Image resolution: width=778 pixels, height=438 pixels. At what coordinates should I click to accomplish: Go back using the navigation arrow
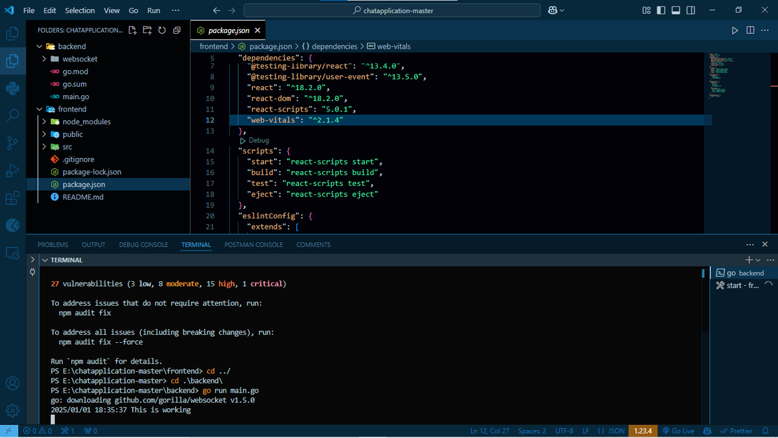(217, 10)
